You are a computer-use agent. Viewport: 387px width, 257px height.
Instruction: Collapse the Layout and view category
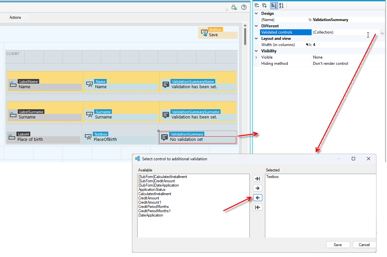coord(256,39)
